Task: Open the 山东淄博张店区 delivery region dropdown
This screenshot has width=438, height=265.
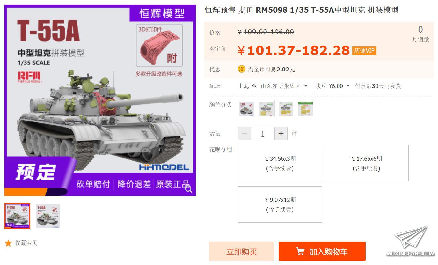Action: coord(284,86)
